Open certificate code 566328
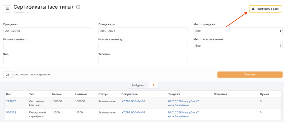This screenshot has width=284, height=122. click(x=11, y=113)
